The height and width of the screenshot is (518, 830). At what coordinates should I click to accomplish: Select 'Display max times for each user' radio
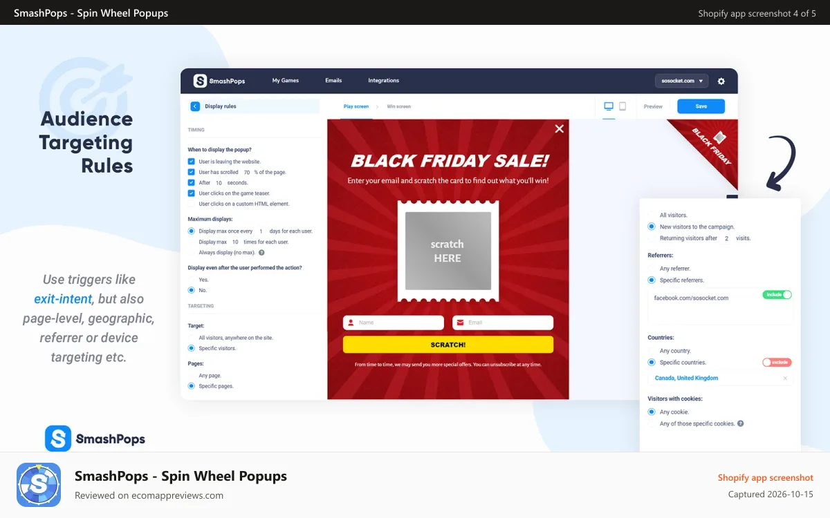click(x=192, y=242)
